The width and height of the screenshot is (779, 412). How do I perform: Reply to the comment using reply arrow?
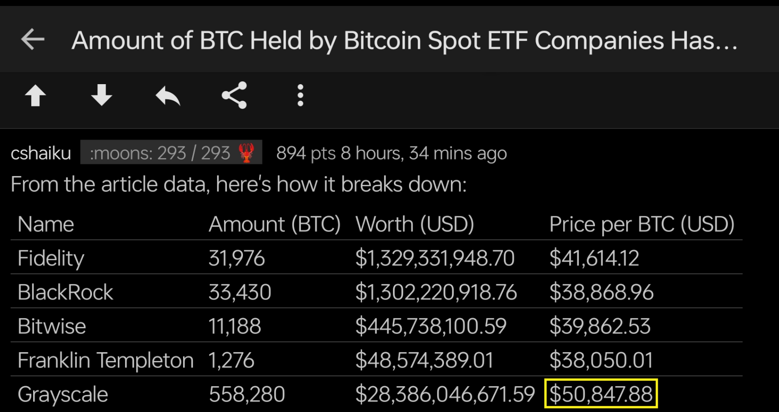tap(168, 95)
